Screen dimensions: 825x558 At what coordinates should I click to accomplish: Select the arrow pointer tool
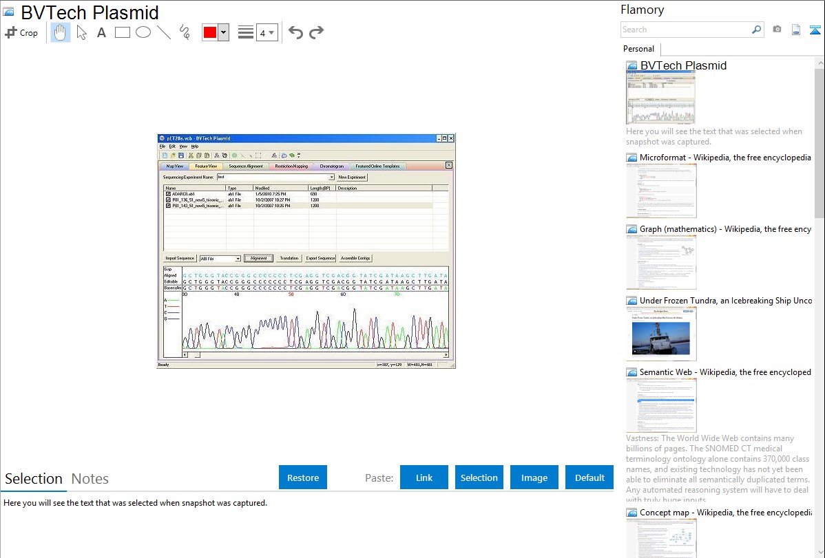coord(81,32)
